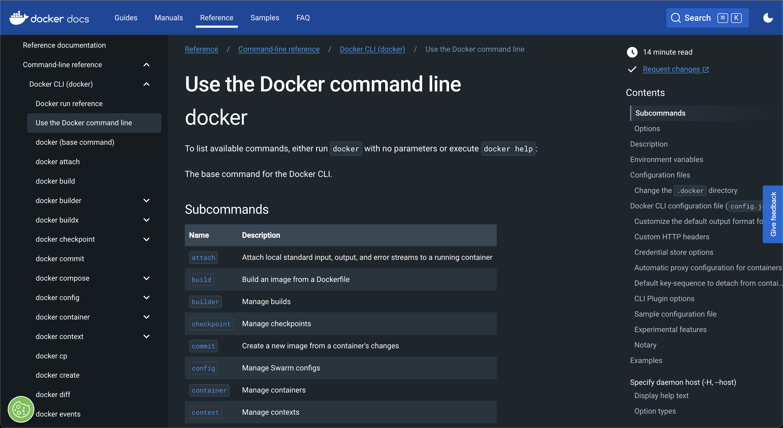Click the clock icon beside 14 minute read

tap(632, 52)
